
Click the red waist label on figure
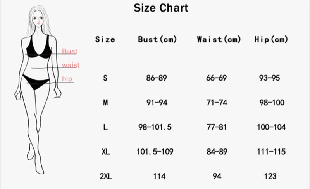tap(71, 65)
